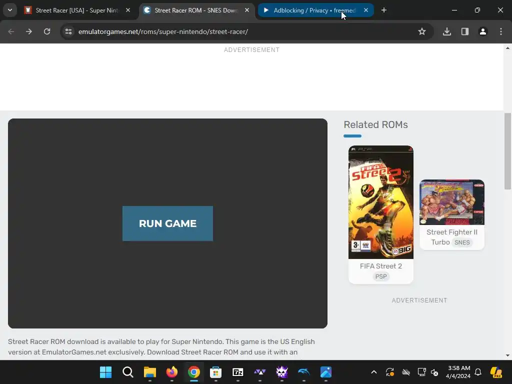Viewport: 512px width, 384px height.
Task: Open the notifications bell
Action: click(x=478, y=372)
